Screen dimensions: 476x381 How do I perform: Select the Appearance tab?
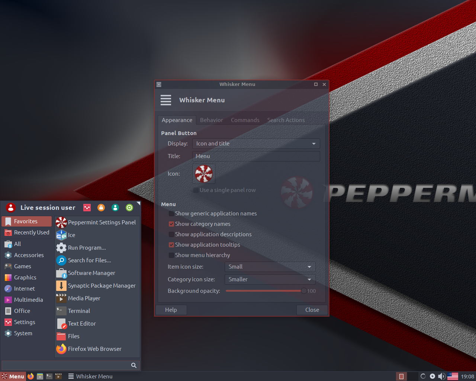point(177,120)
